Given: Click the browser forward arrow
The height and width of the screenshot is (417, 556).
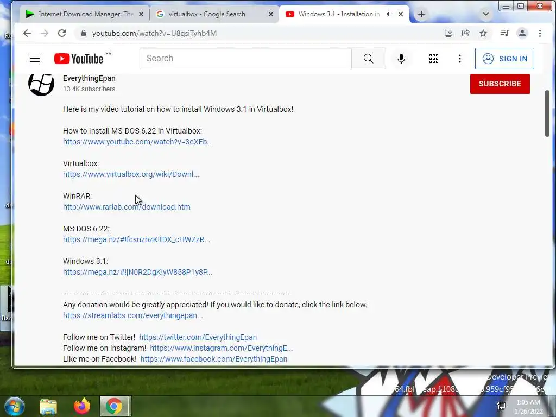Looking at the screenshot, I should 45,33.
